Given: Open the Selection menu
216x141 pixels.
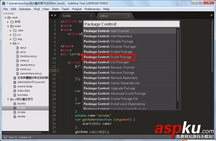Looking at the screenshot, I should click(x=25, y=9).
